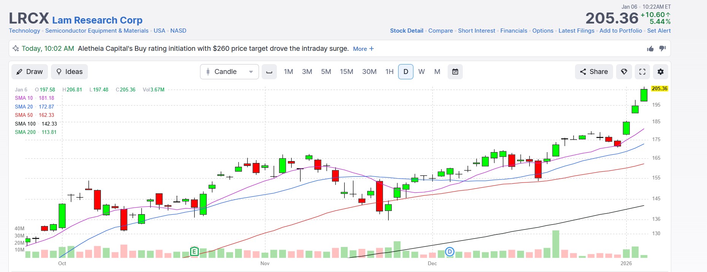The height and width of the screenshot is (272, 707).
Task: Open the calendar date range picker
Action: tap(455, 72)
